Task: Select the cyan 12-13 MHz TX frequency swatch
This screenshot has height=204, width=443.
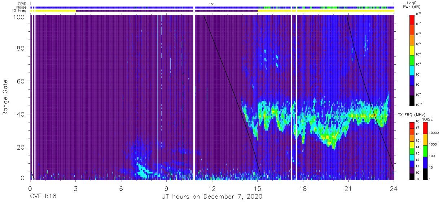Action: (x=412, y=158)
